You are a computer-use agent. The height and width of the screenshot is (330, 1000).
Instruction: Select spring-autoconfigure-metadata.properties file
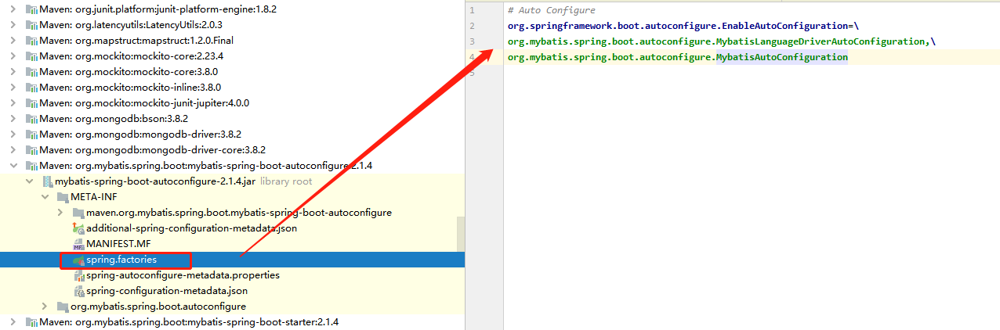tap(232, 275)
